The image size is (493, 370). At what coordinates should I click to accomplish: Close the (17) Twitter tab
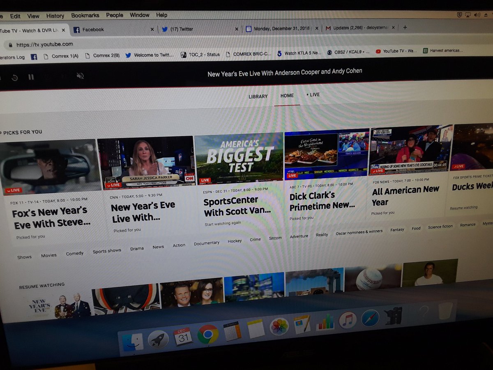coord(237,29)
